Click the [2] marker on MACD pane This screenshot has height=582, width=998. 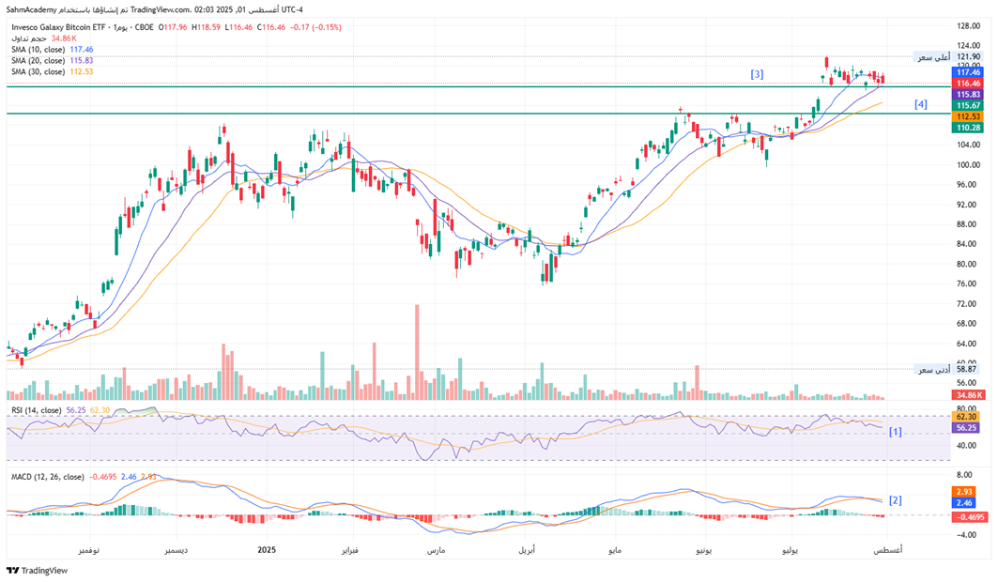point(896,500)
